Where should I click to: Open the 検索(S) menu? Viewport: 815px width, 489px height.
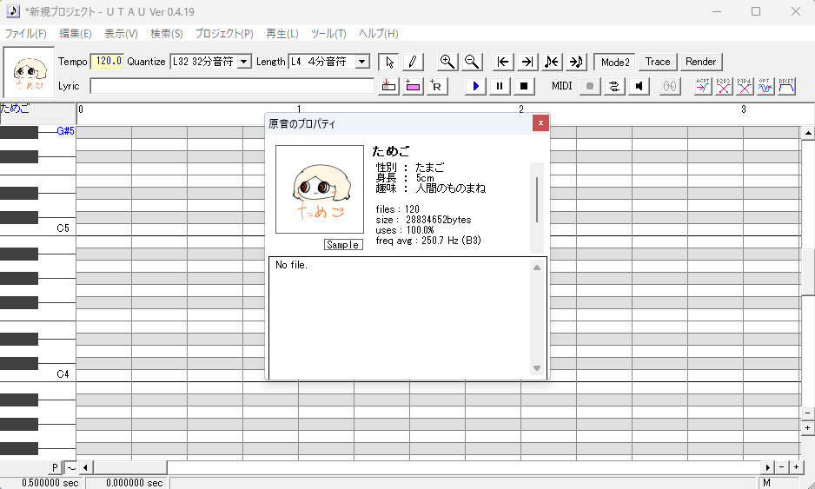(x=166, y=34)
